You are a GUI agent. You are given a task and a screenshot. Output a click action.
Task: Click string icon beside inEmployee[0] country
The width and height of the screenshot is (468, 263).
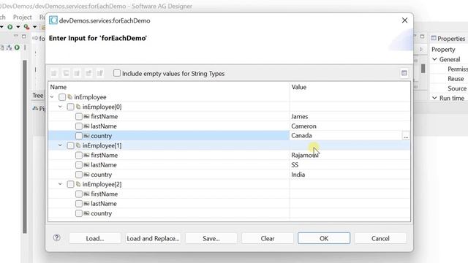86,136
